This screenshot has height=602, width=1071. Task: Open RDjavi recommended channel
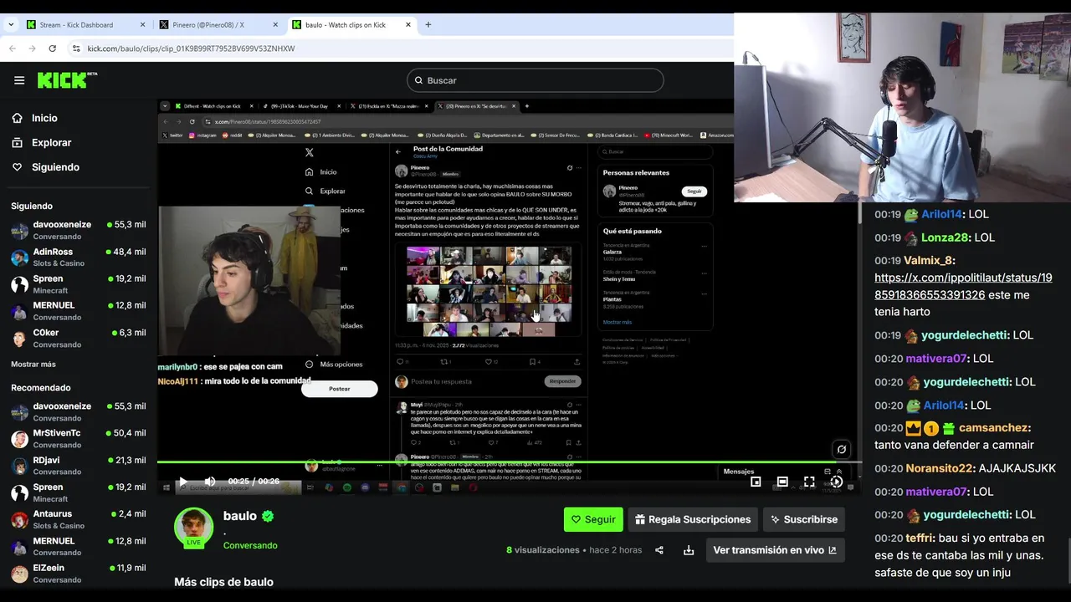point(78,466)
